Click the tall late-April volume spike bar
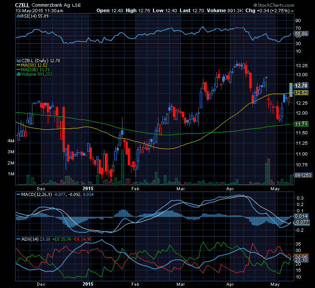The image size is (315, 288). tap(269, 171)
